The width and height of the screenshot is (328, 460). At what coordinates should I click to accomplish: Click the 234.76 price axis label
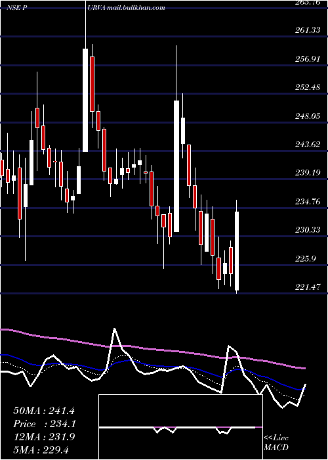coord(307,202)
